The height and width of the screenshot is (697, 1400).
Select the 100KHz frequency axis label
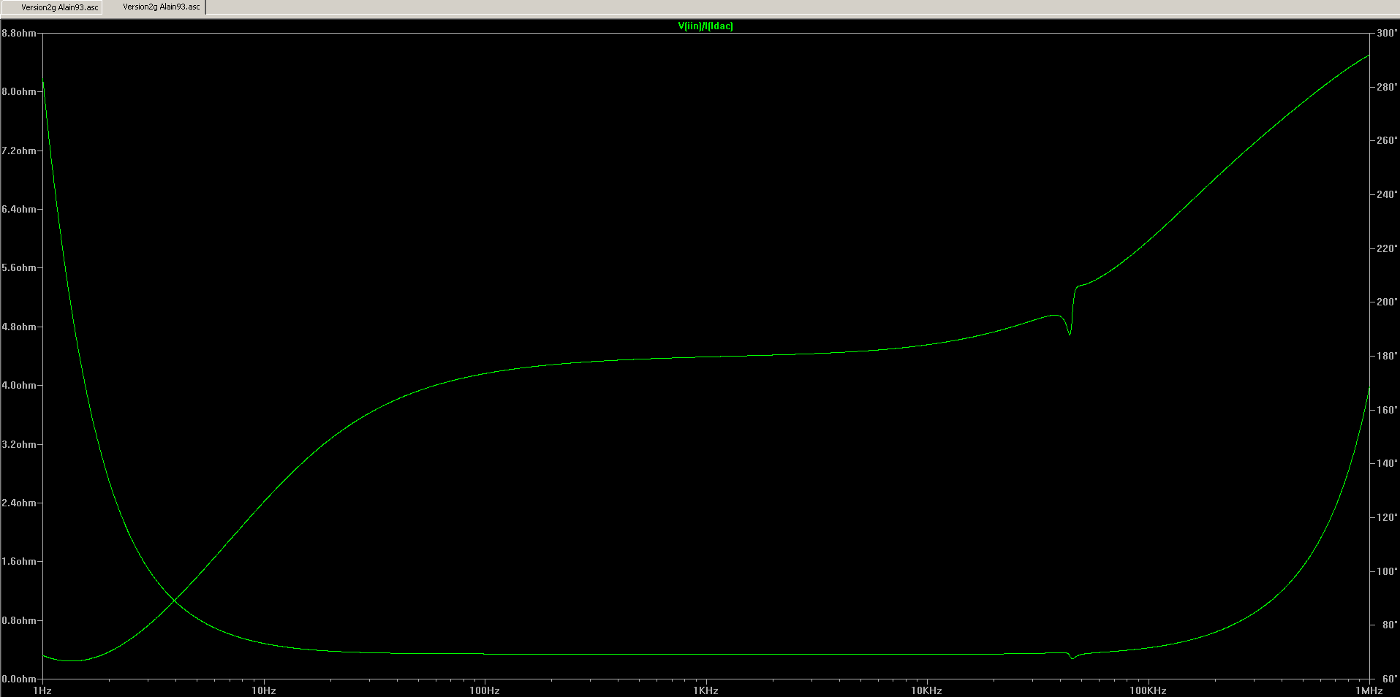(x=1149, y=690)
